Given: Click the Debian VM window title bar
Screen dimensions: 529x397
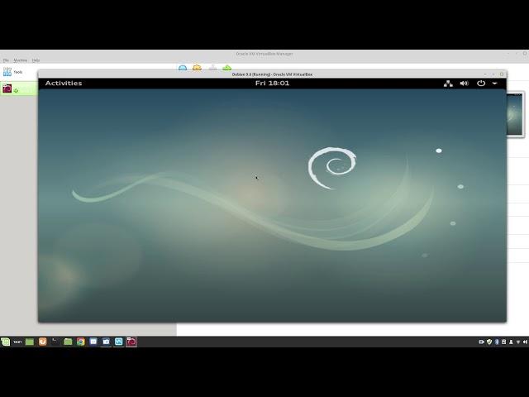Looking at the screenshot, I should coord(272,74).
